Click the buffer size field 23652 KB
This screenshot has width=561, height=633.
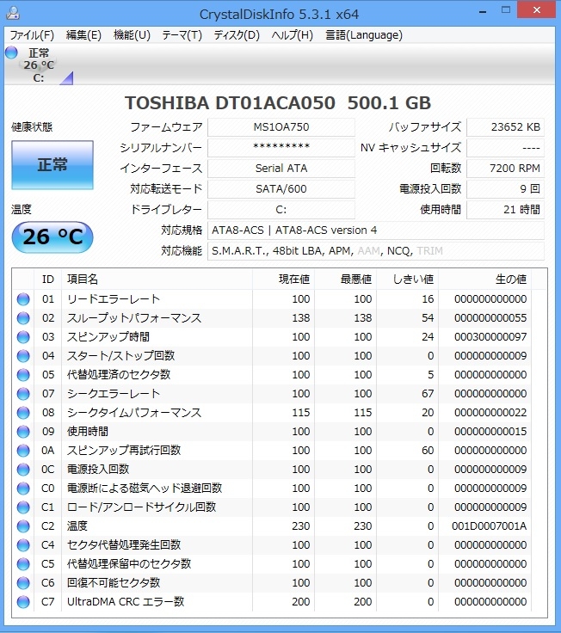click(505, 127)
